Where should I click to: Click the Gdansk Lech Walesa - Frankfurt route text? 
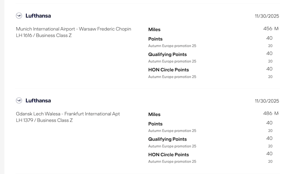point(68,114)
